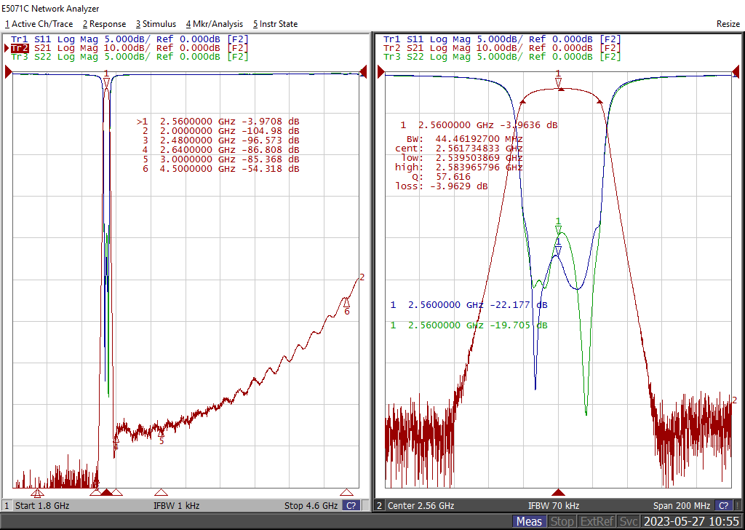This screenshot has height=530, width=745.
Task: Select marker 5 on the left plot
Action: pyautogui.click(x=162, y=434)
